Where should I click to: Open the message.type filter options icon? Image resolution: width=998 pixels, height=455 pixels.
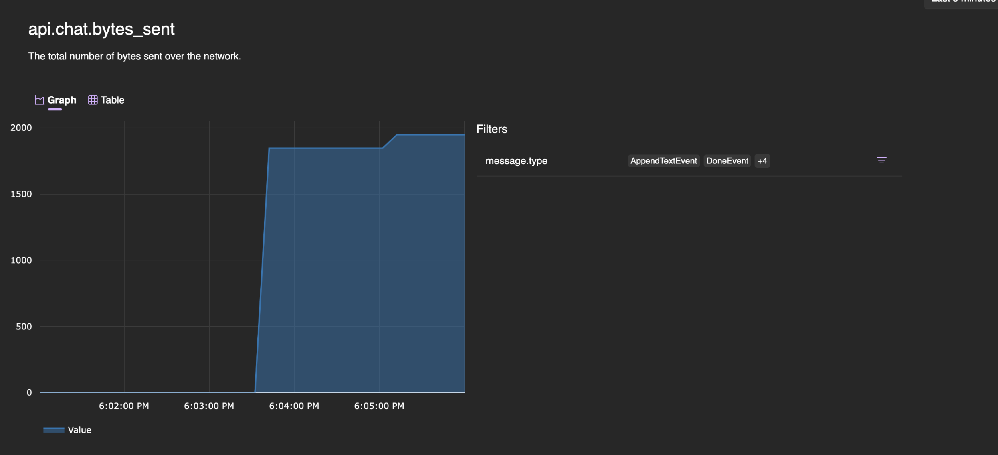click(x=882, y=161)
